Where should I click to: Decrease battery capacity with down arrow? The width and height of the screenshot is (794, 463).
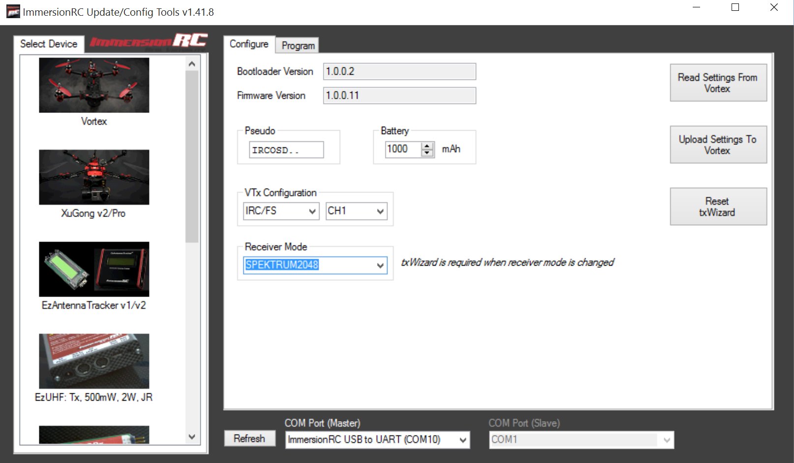pos(427,153)
